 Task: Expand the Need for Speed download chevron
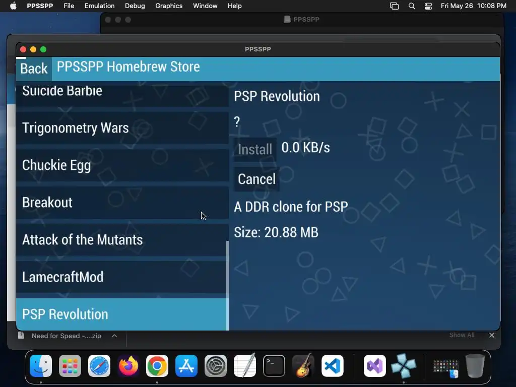coord(114,336)
